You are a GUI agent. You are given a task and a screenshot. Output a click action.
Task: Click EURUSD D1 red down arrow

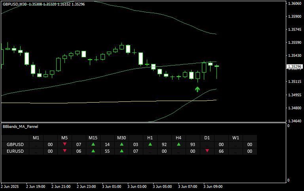(207, 151)
